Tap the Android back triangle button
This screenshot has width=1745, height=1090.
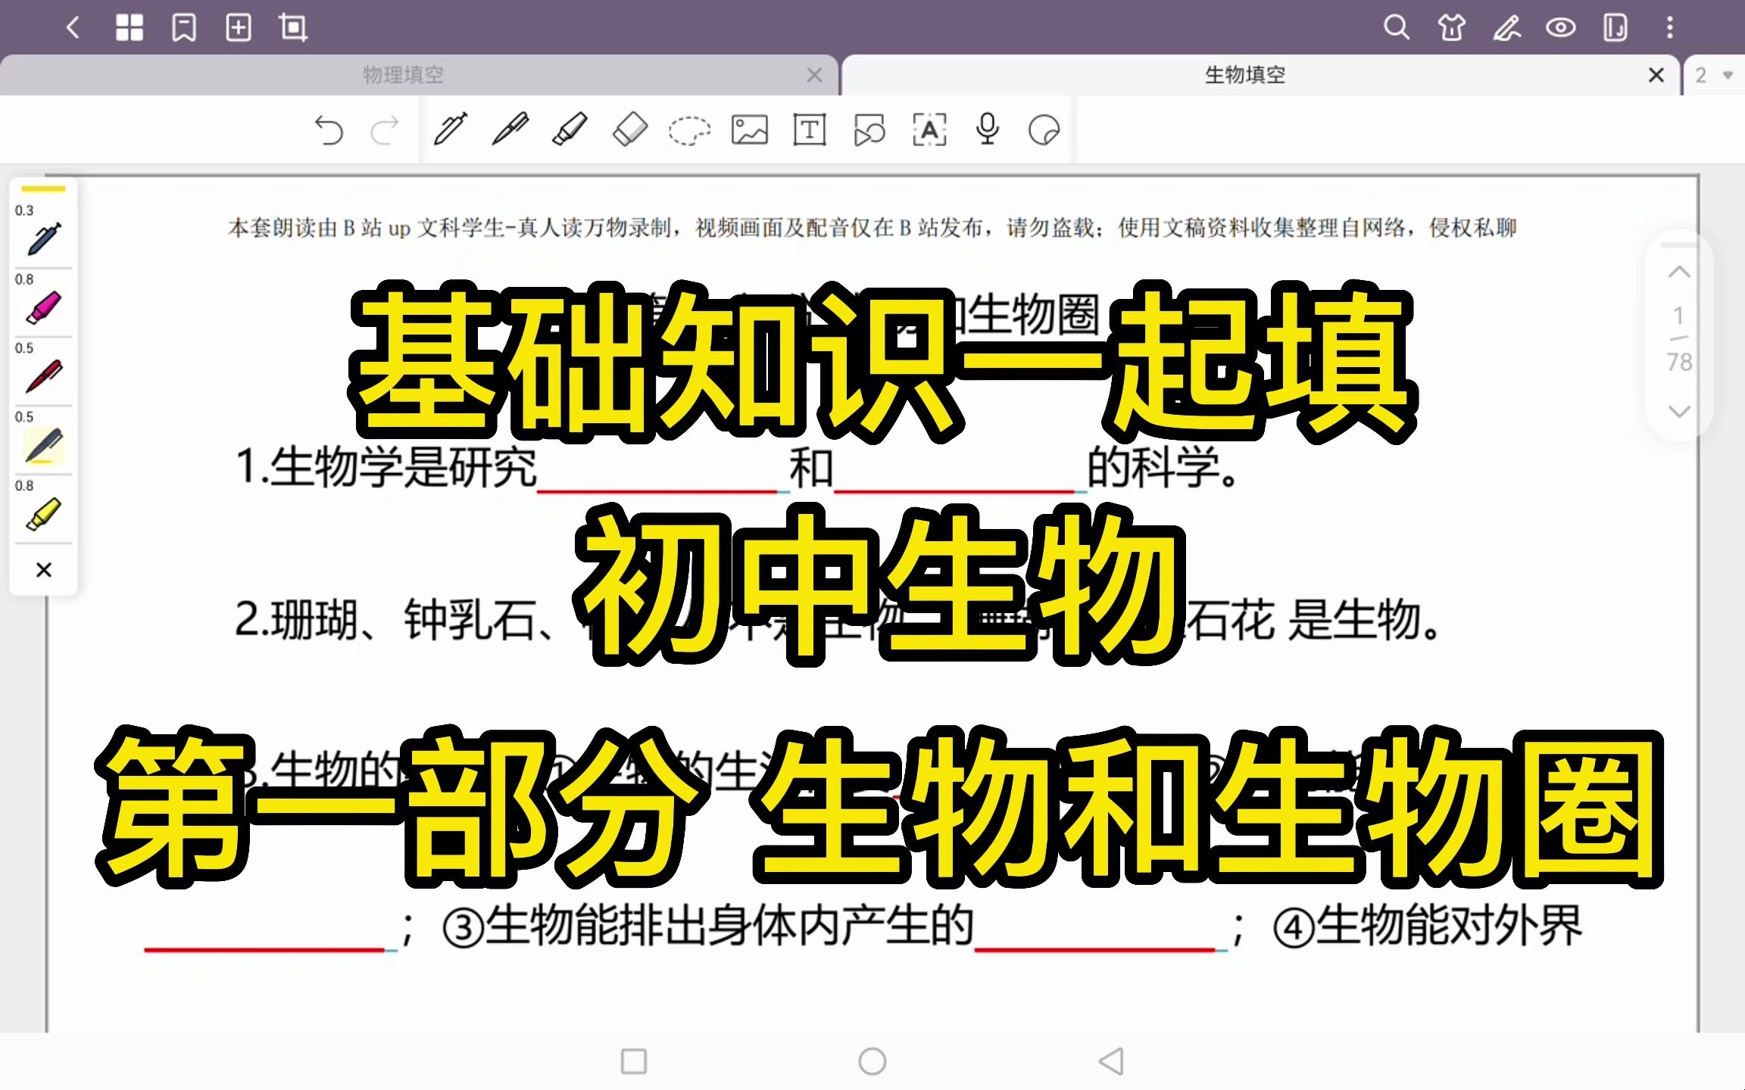pos(1112,1061)
